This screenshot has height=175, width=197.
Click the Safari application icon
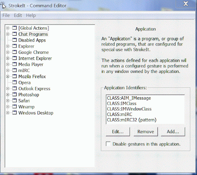(x=14, y=101)
